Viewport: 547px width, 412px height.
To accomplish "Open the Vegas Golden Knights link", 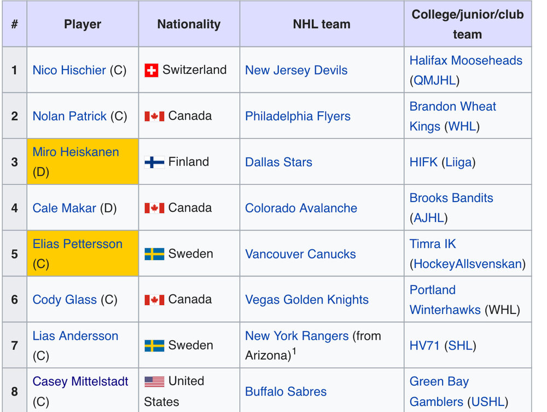I will click(307, 300).
